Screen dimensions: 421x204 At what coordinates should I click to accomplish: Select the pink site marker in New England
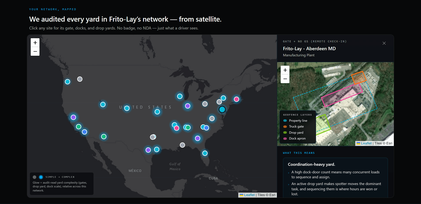click(237, 99)
